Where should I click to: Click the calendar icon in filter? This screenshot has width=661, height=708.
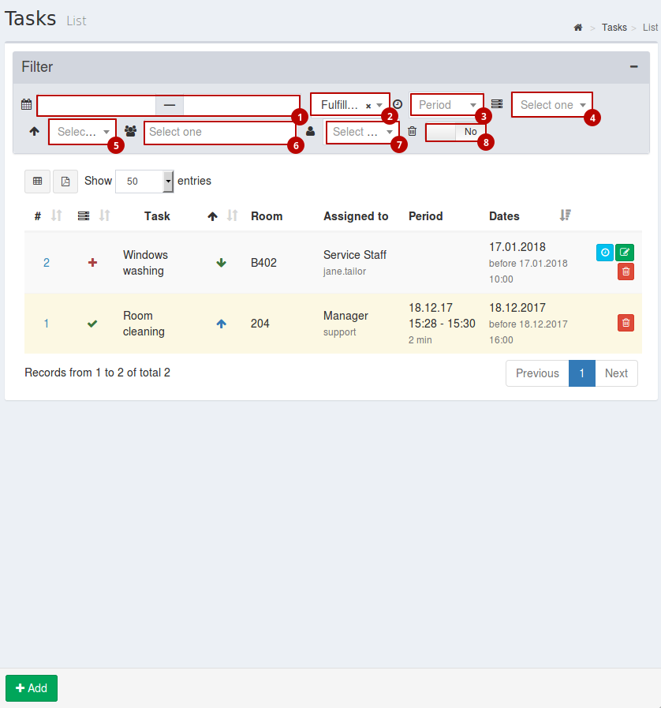pyautogui.click(x=27, y=104)
